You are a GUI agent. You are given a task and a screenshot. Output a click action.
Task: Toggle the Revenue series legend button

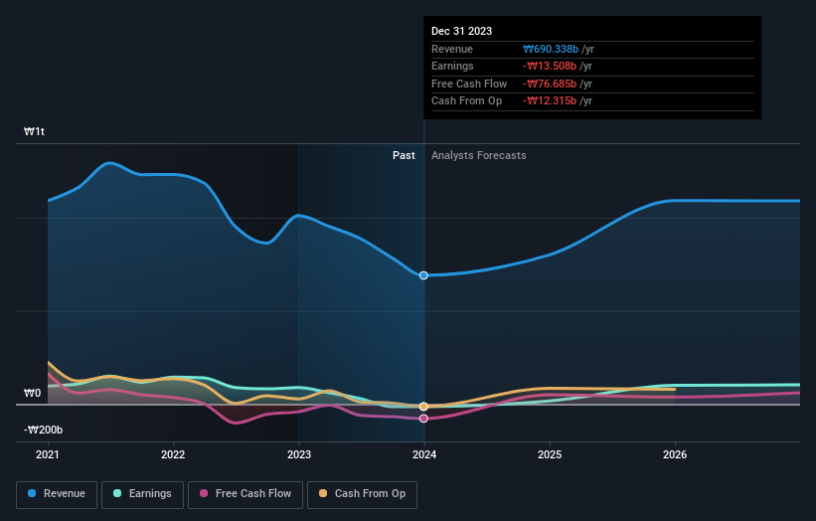[57, 494]
